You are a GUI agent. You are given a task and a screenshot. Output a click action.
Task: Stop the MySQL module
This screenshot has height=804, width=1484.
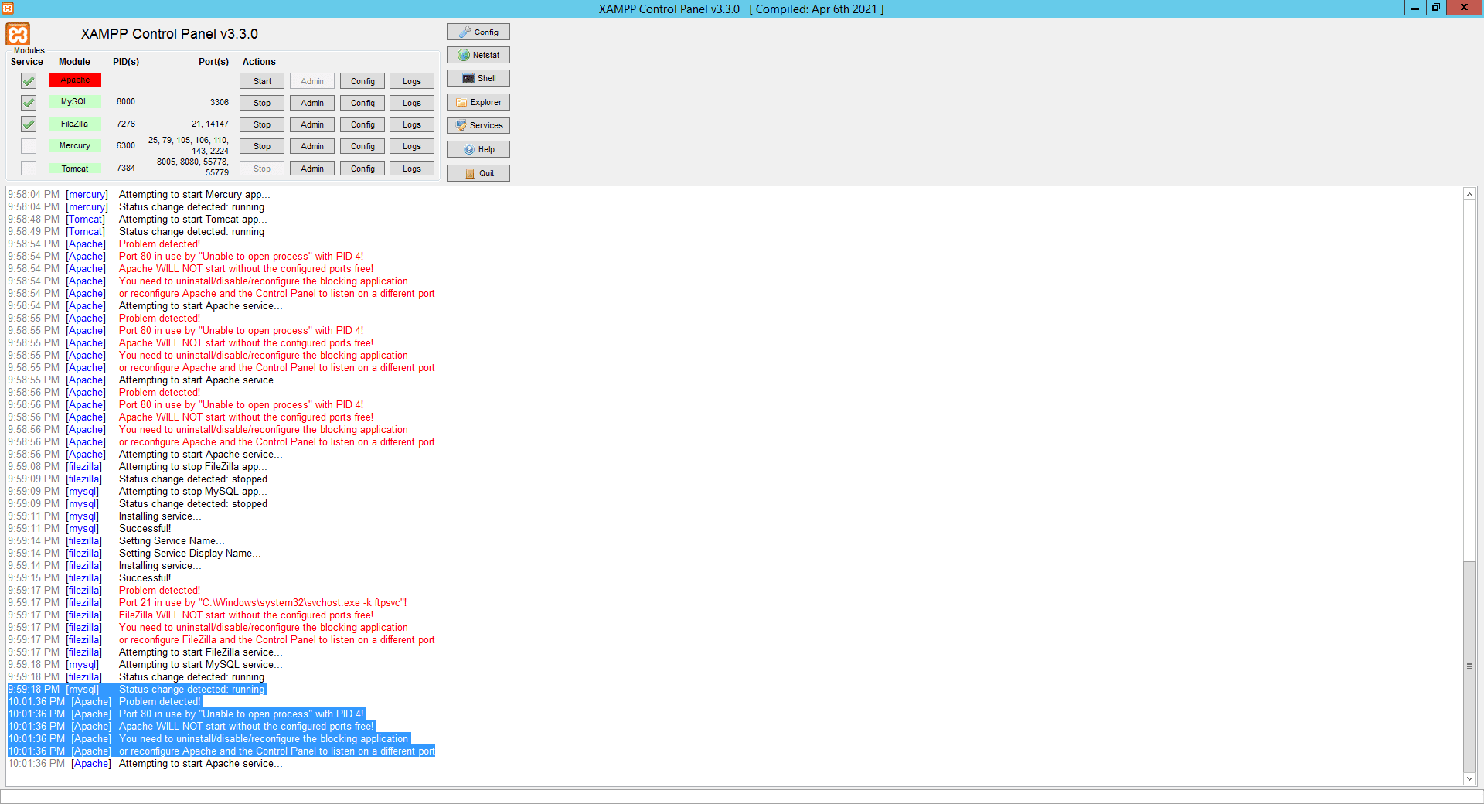pos(262,103)
